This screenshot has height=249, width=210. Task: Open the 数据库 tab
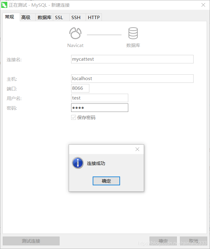[44, 17]
